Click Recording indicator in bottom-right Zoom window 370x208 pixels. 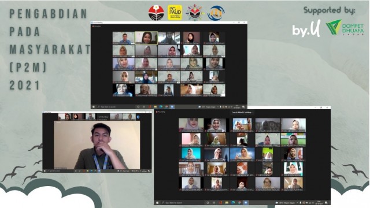(161, 112)
